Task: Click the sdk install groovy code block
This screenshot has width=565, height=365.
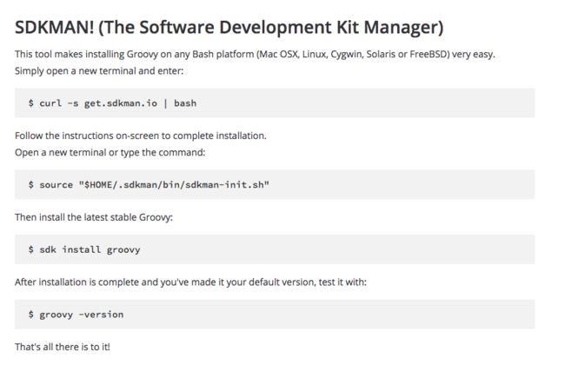Action: point(275,249)
